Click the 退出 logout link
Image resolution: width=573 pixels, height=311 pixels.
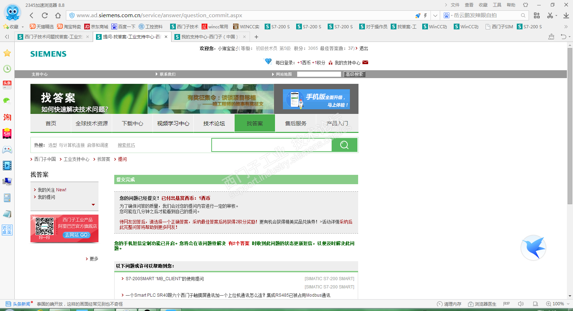(364, 48)
